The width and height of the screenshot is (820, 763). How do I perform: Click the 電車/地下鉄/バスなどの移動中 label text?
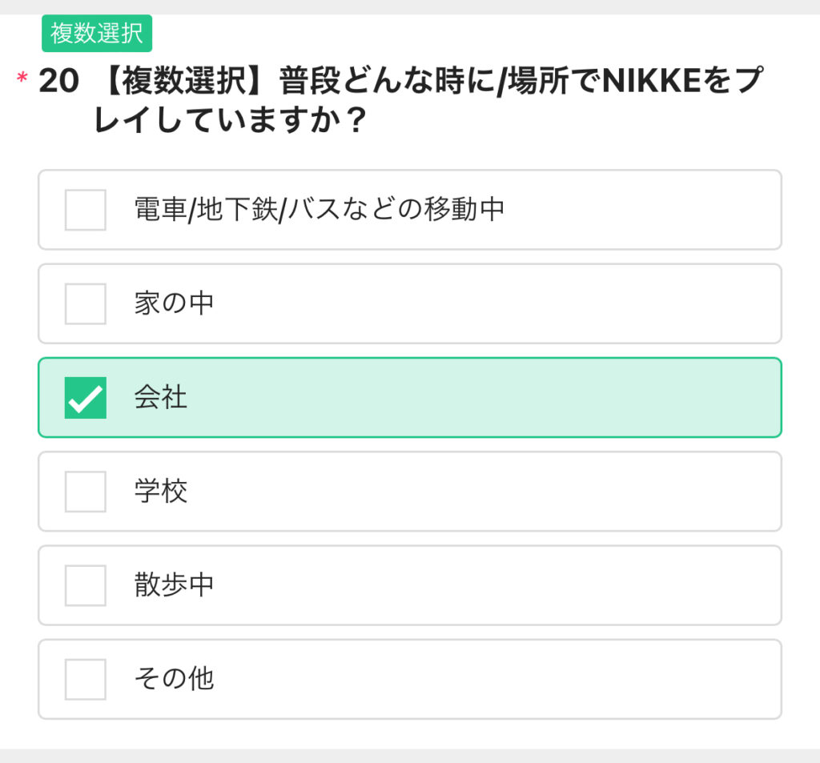[319, 209]
